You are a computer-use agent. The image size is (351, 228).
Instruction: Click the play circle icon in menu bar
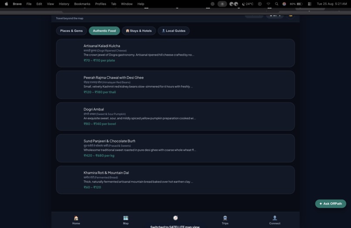(260, 4)
